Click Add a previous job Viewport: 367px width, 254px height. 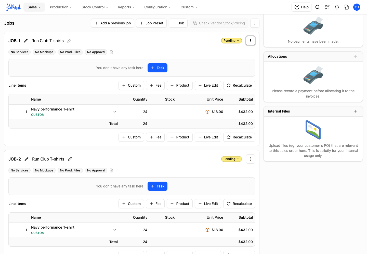(x=112, y=23)
